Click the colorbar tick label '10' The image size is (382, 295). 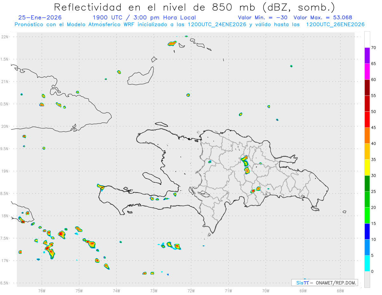point(373,240)
